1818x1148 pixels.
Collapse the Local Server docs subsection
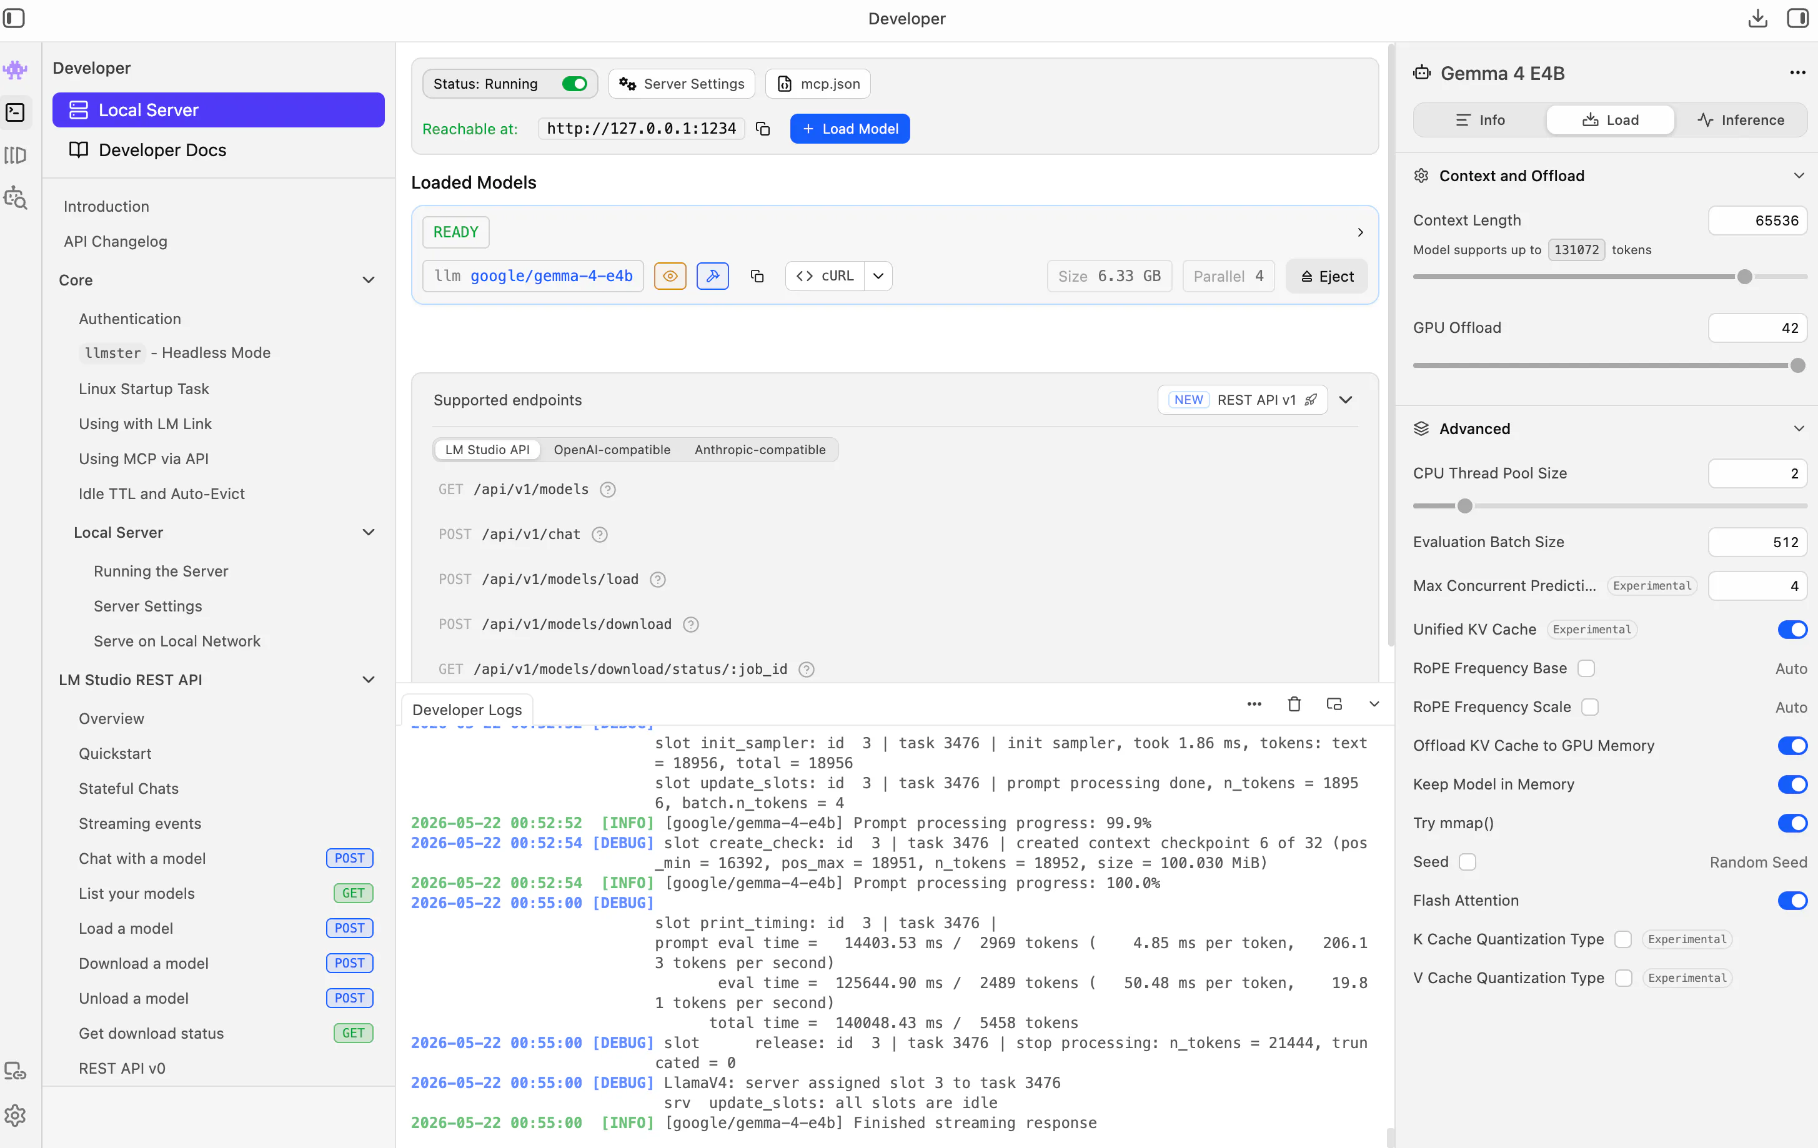369,533
